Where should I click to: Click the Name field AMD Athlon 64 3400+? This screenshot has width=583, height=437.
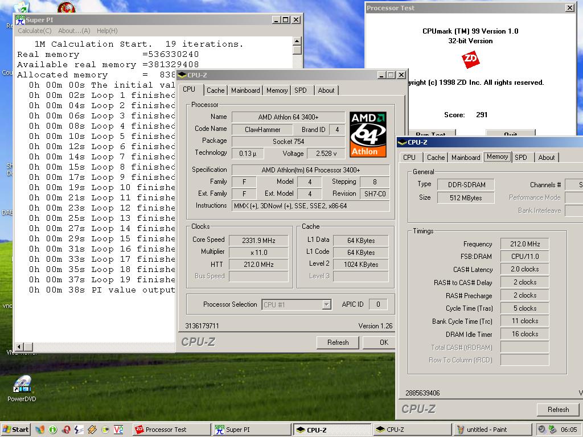[x=289, y=117]
